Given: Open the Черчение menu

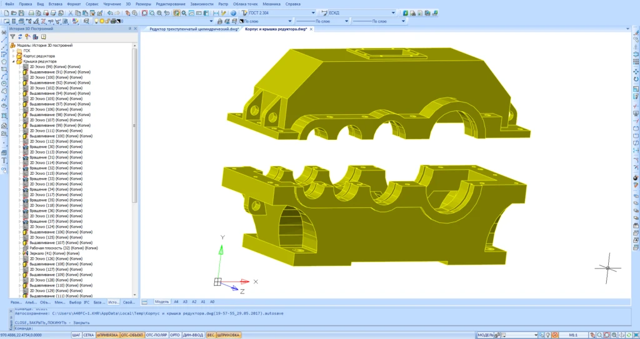Looking at the screenshot, I should coord(113,4).
